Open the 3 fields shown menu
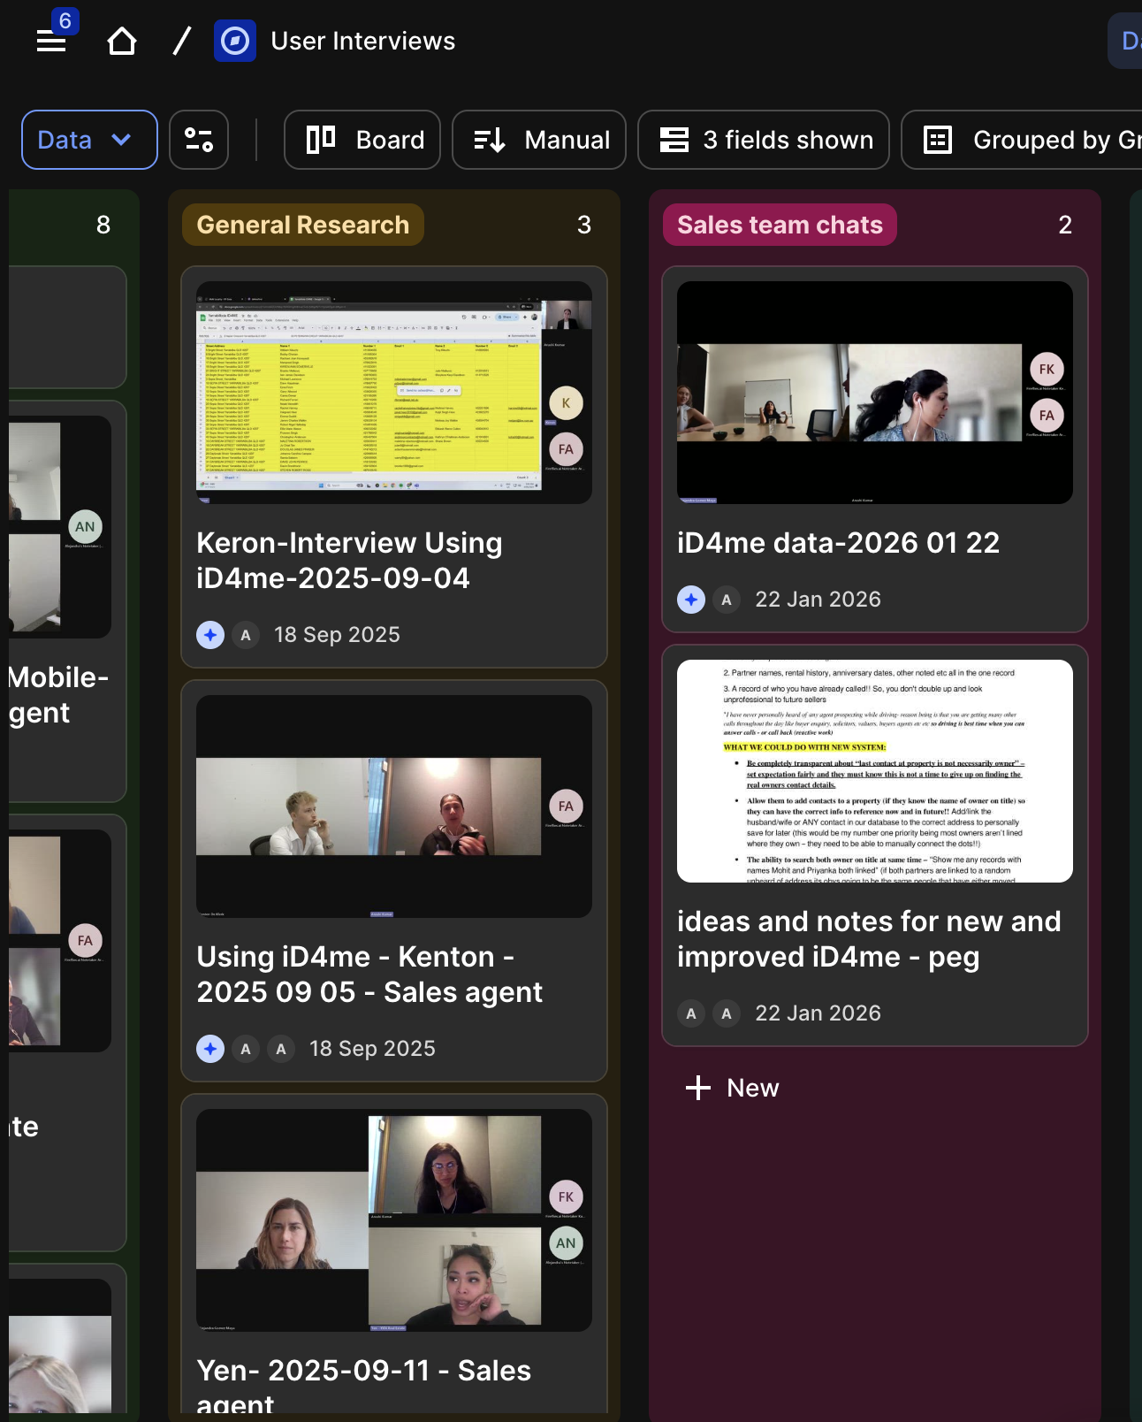1142x1422 pixels. tap(764, 140)
